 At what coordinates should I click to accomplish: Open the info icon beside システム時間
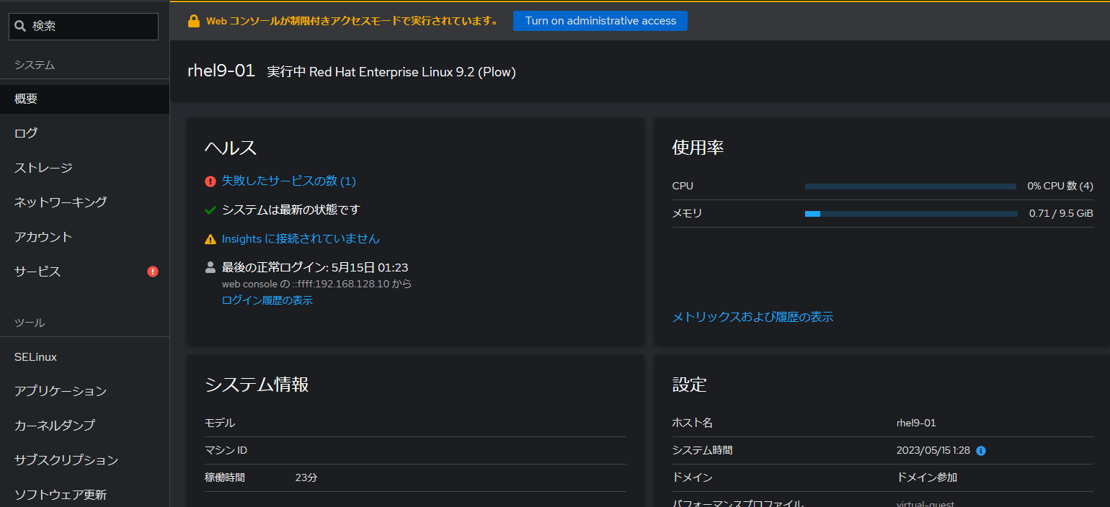(x=980, y=450)
